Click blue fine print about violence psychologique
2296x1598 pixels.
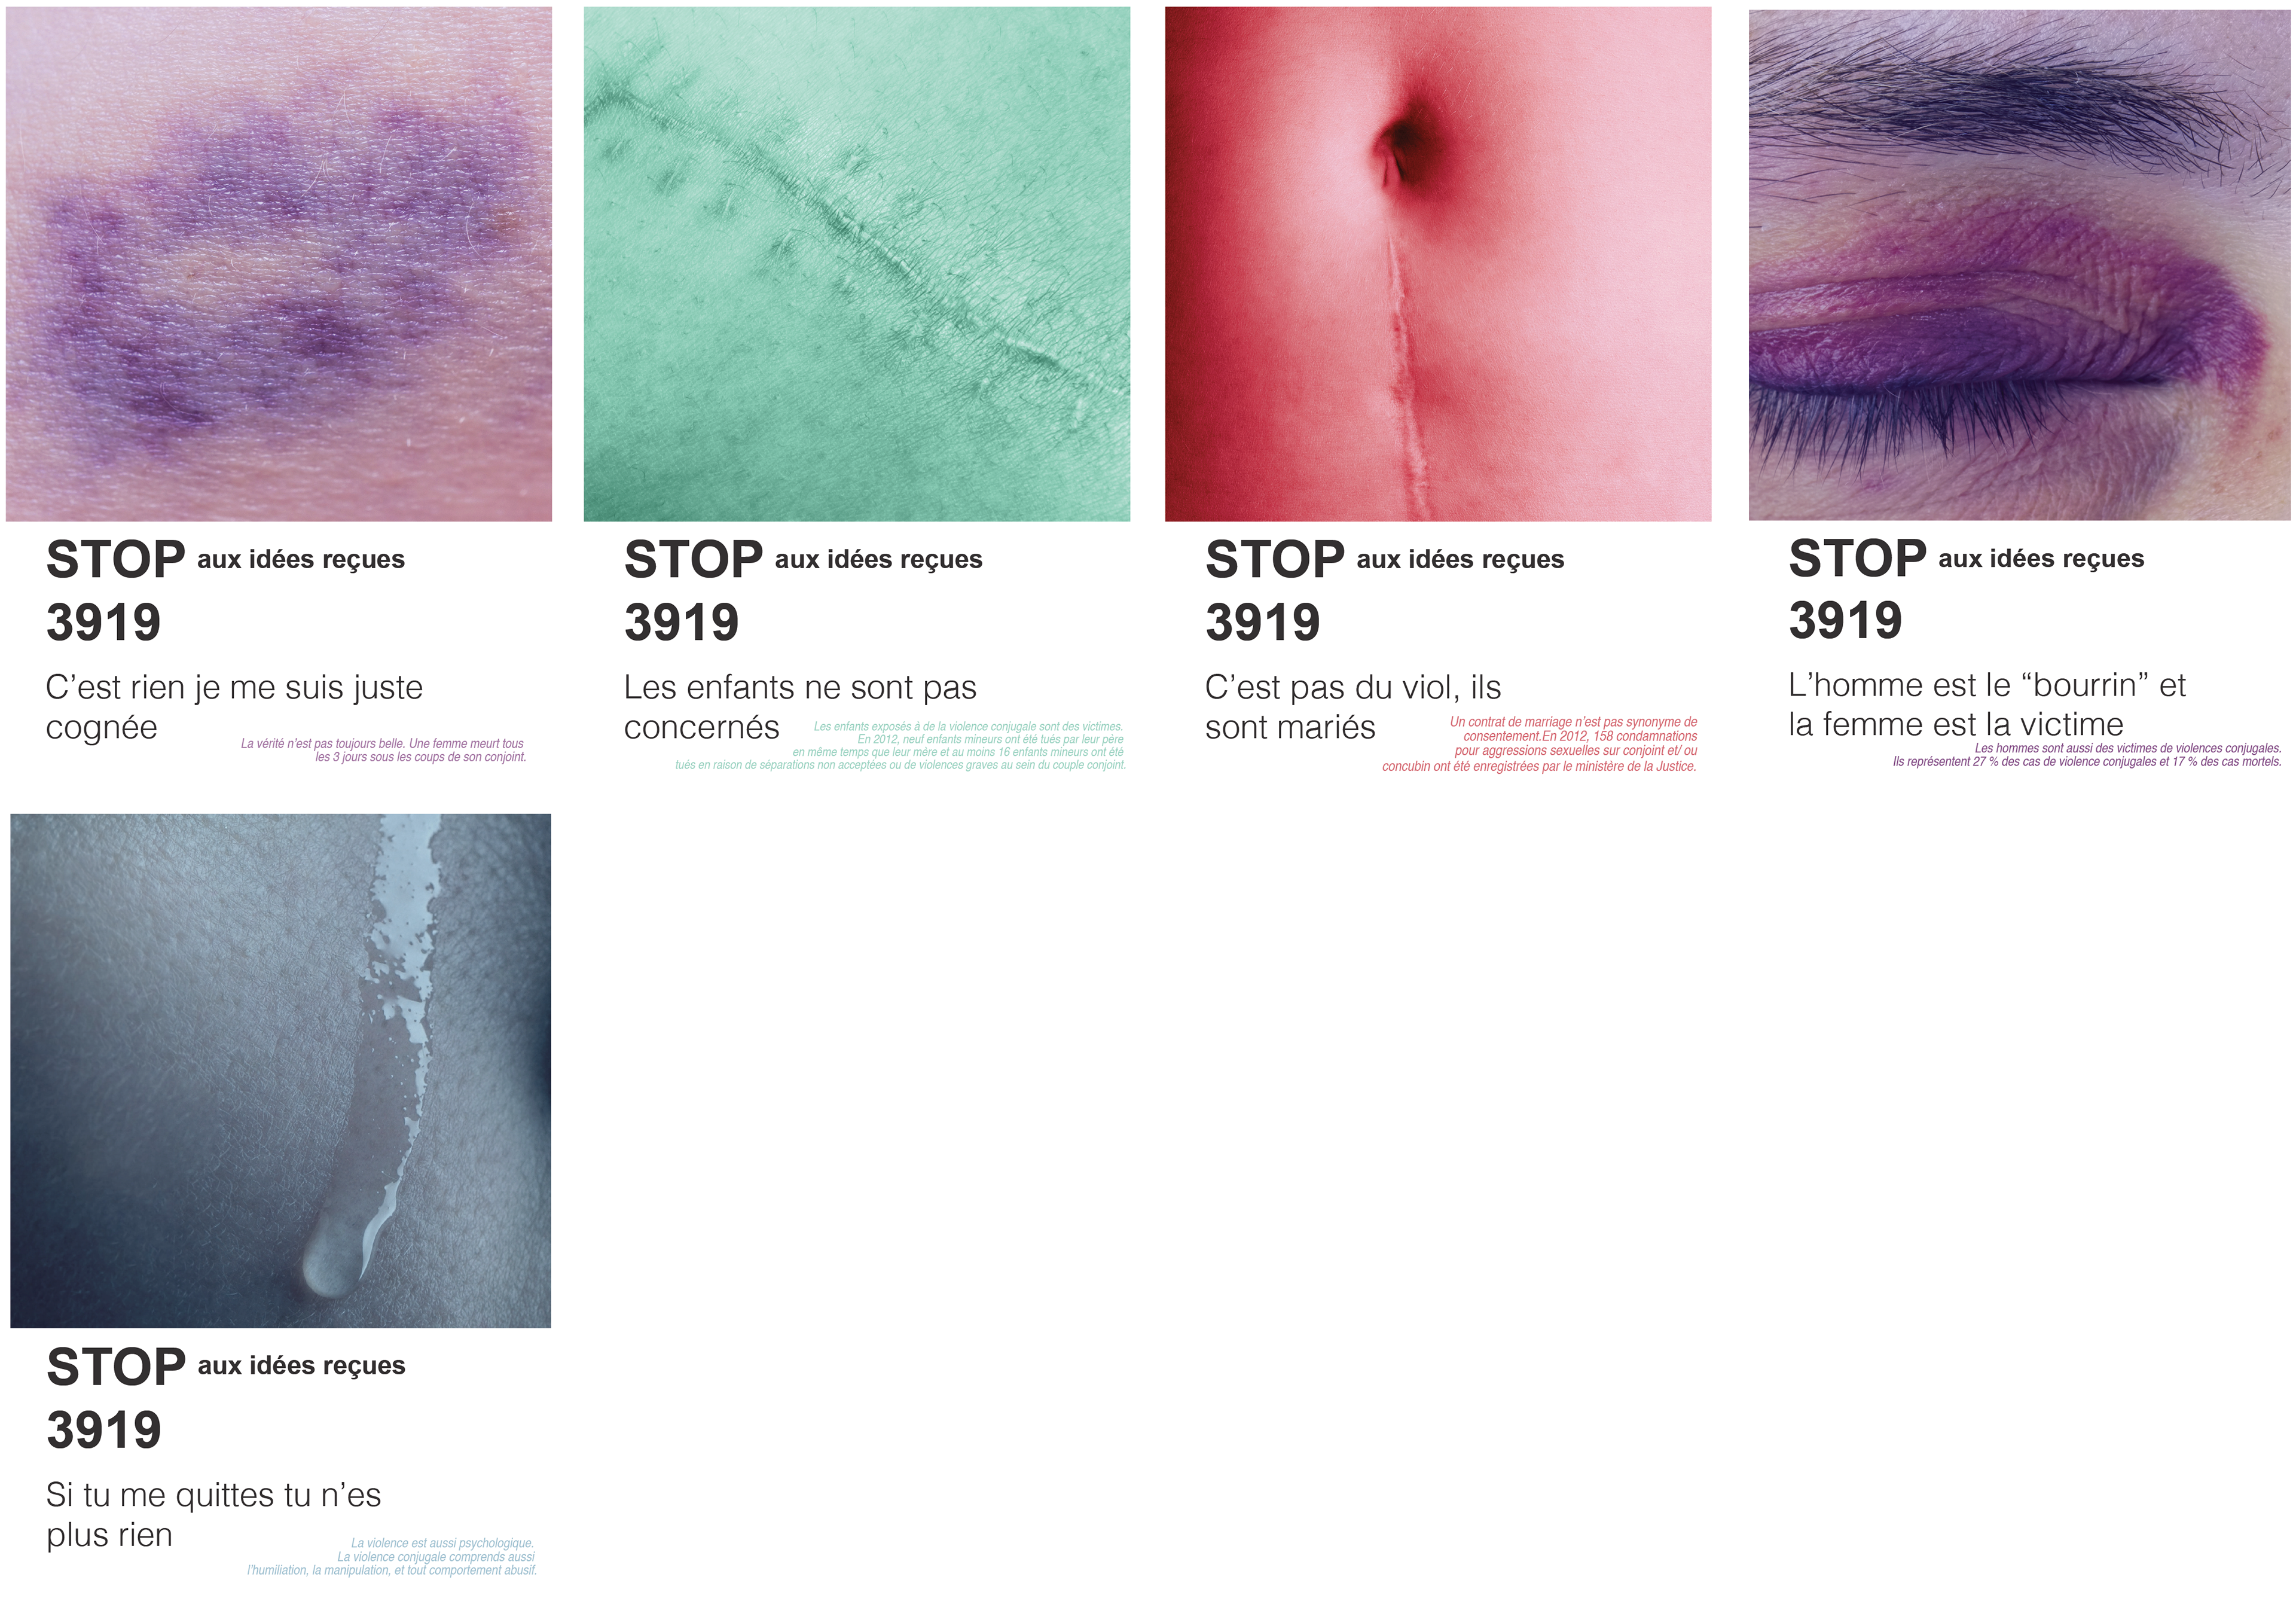tap(392, 1557)
